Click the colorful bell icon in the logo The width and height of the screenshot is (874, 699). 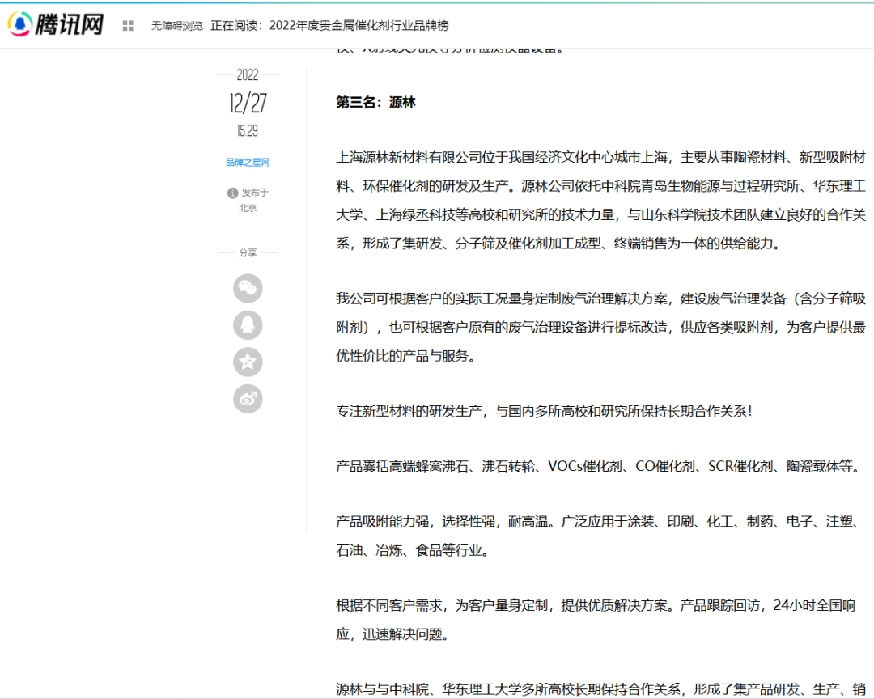(x=19, y=23)
